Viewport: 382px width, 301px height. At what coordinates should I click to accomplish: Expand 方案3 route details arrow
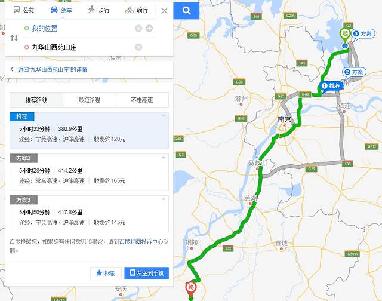tap(164, 199)
